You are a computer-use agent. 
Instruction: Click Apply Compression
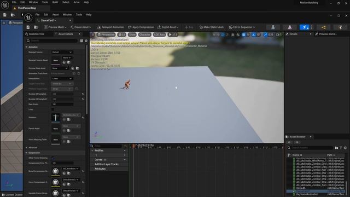coord(141,27)
